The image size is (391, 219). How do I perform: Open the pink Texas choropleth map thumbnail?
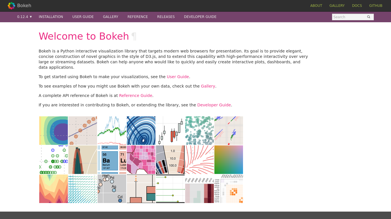pyautogui.click(x=141, y=160)
